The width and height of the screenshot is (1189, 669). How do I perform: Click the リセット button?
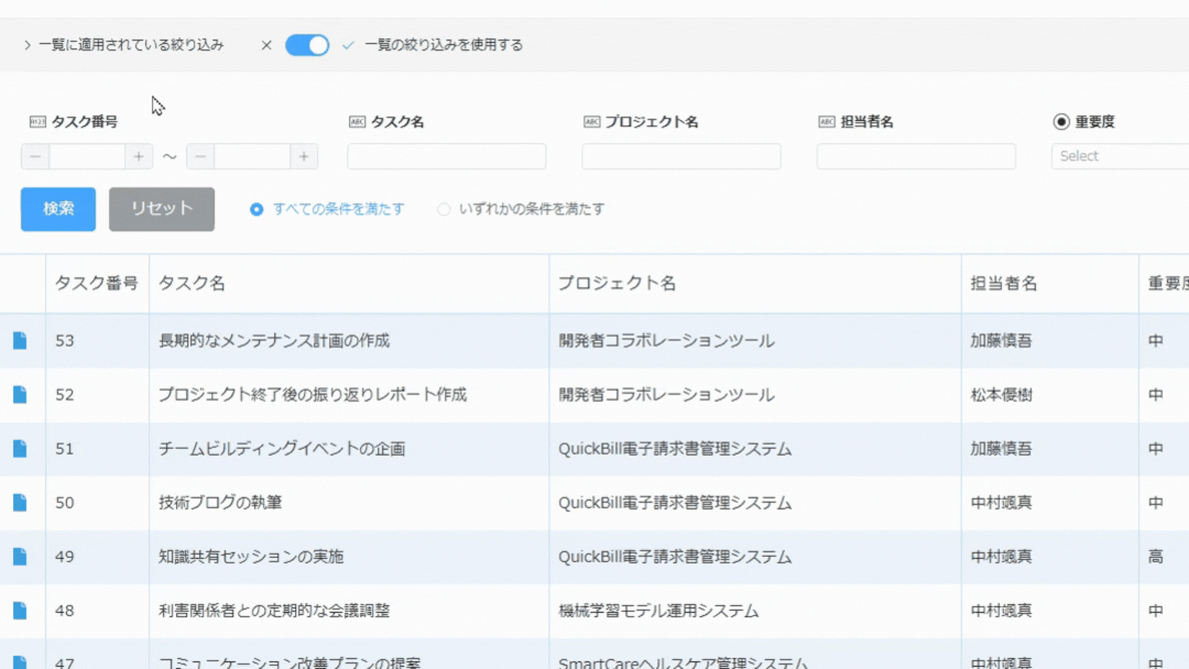pyautogui.click(x=162, y=209)
